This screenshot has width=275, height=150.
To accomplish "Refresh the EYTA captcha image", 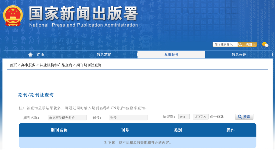I will [200, 117].
